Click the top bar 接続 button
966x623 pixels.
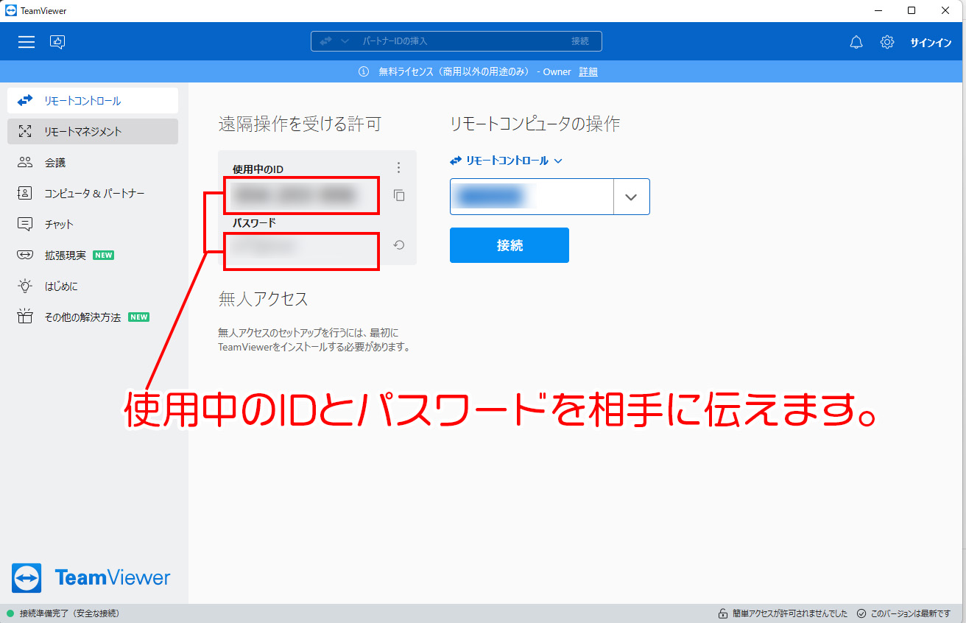[580, 41]
